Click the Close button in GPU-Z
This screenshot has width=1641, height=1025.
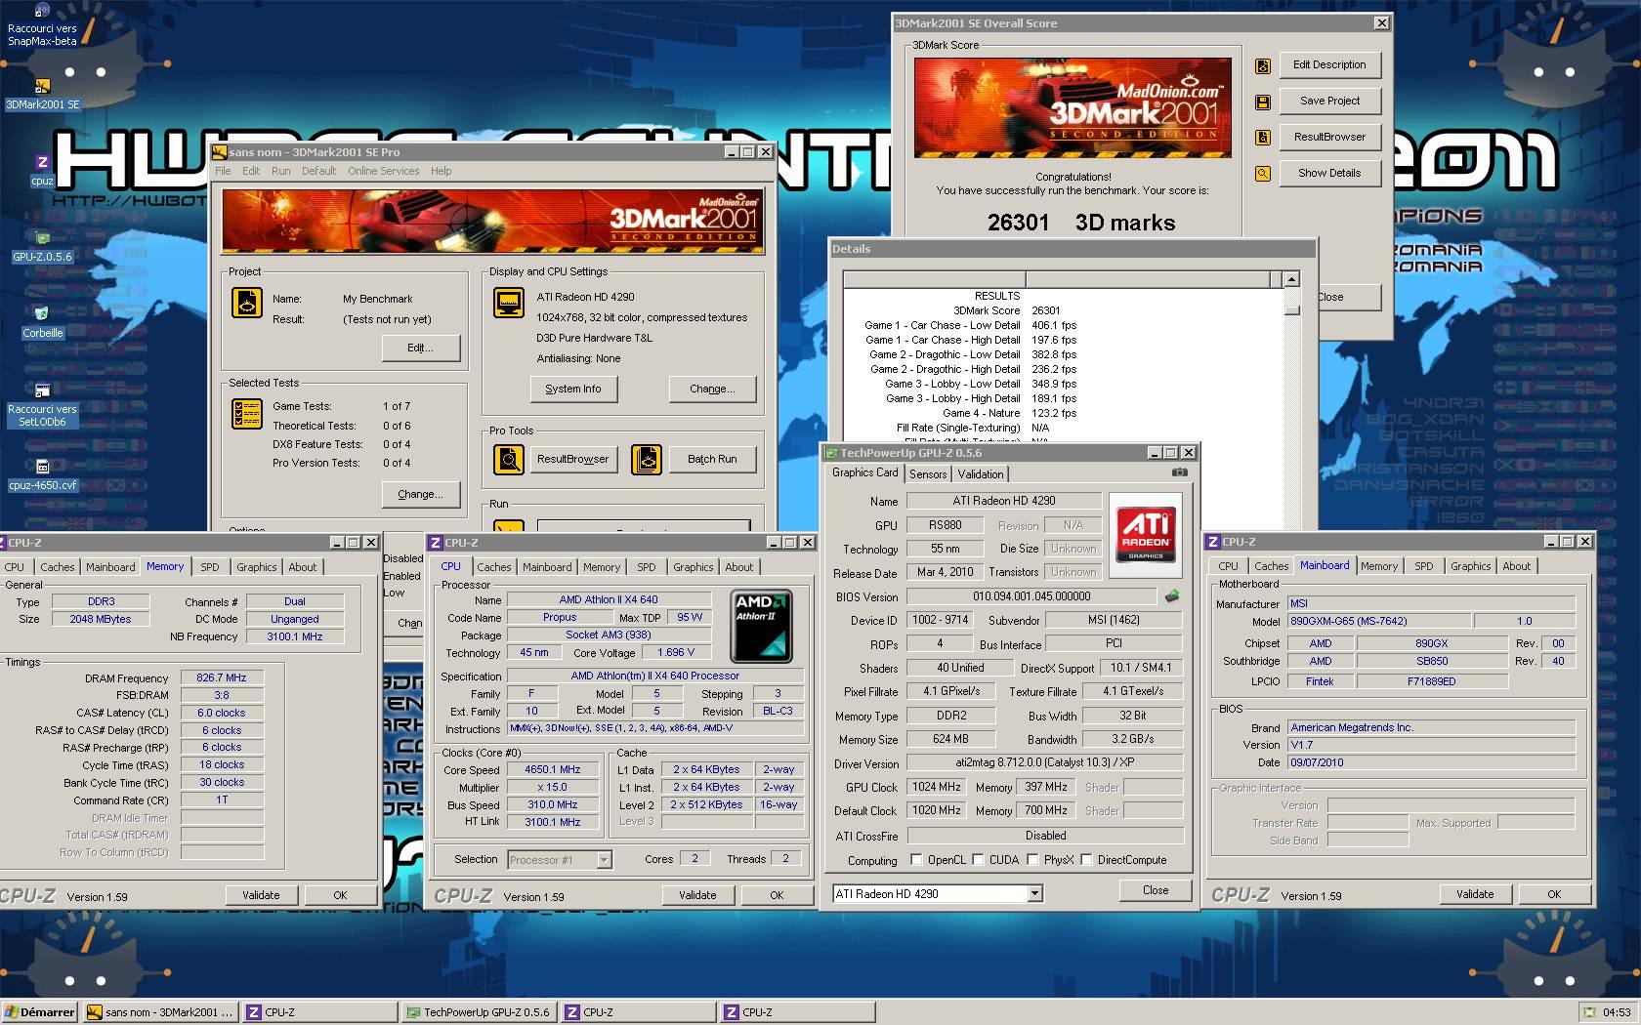click(1156, 890)
